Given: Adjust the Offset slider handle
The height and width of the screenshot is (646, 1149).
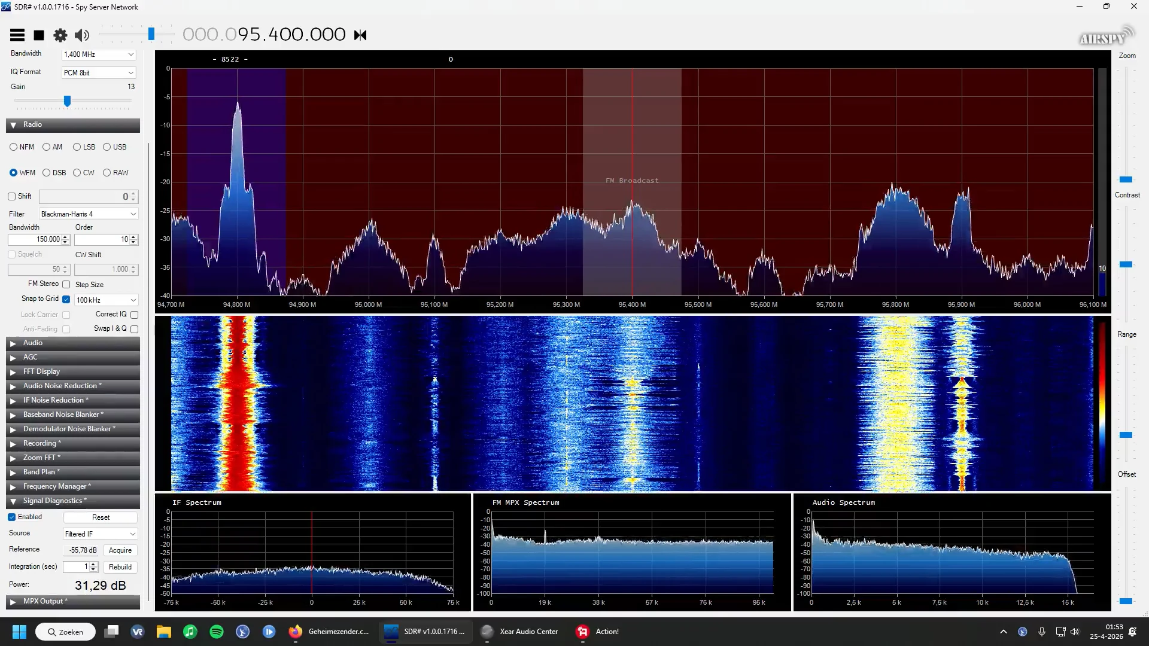Looking at the screenshot, I should click(1126, 601).
